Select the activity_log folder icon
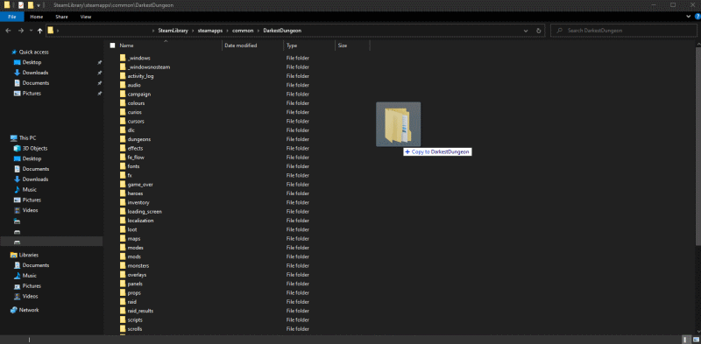Screen dimensions: 701x344 [x=123, y=76]
